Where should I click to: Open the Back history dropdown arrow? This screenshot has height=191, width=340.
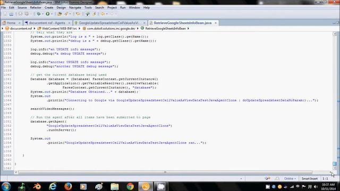pyautogui.click(x=107, y=14)
